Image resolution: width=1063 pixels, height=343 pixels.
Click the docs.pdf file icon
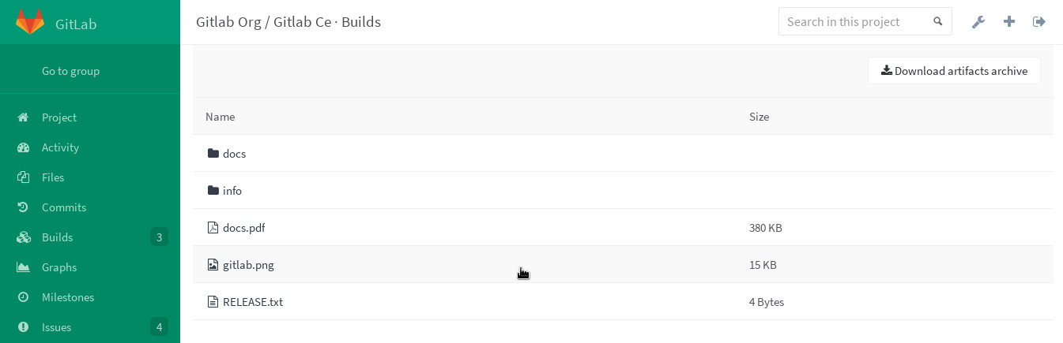click(213, 228)
